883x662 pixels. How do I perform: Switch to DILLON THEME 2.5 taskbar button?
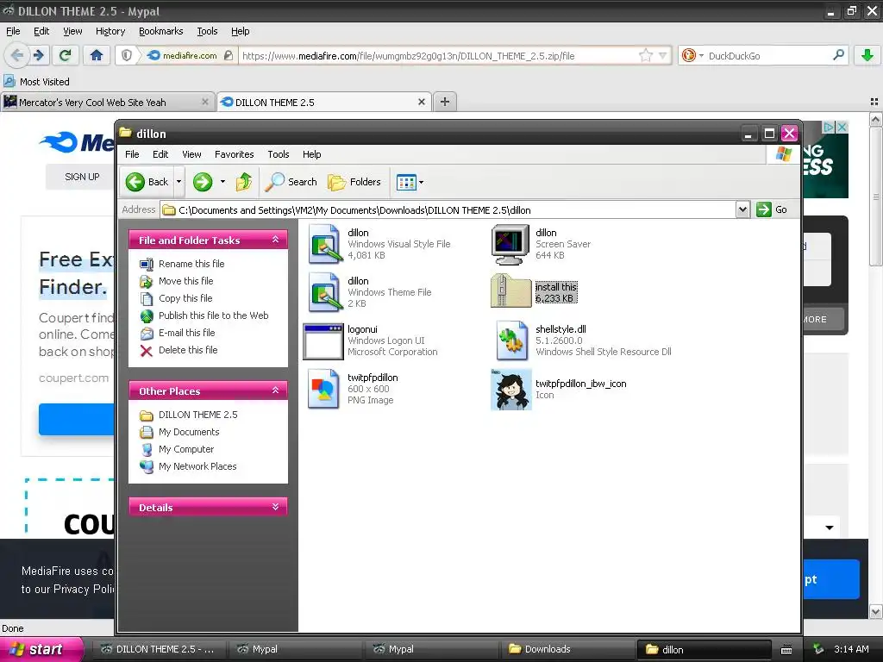click(x=159, y=649)
